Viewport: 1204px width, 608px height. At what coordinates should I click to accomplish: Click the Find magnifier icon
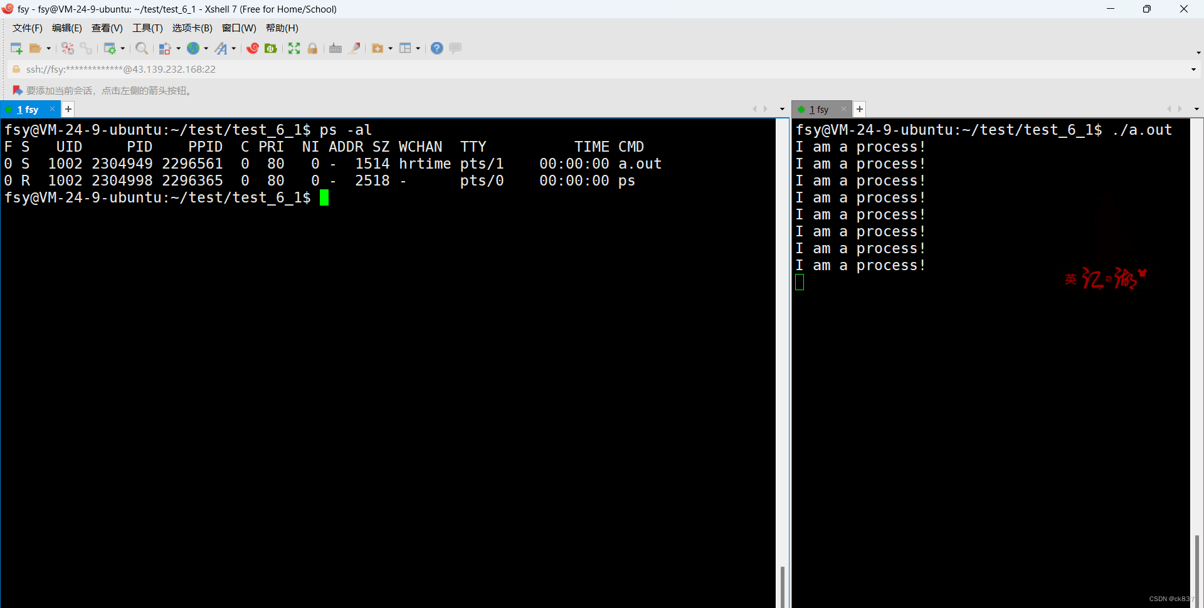pos(142,48)
